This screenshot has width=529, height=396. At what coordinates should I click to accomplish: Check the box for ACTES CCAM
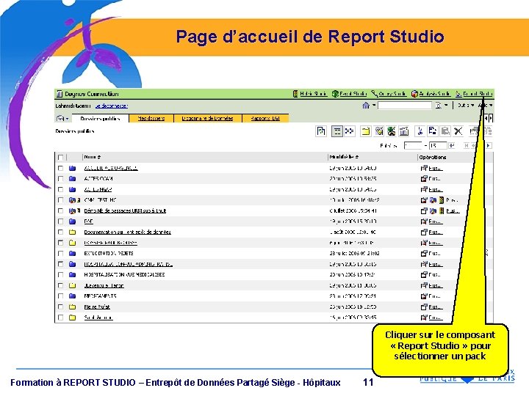pyautogui.click(x=60, y=179)
